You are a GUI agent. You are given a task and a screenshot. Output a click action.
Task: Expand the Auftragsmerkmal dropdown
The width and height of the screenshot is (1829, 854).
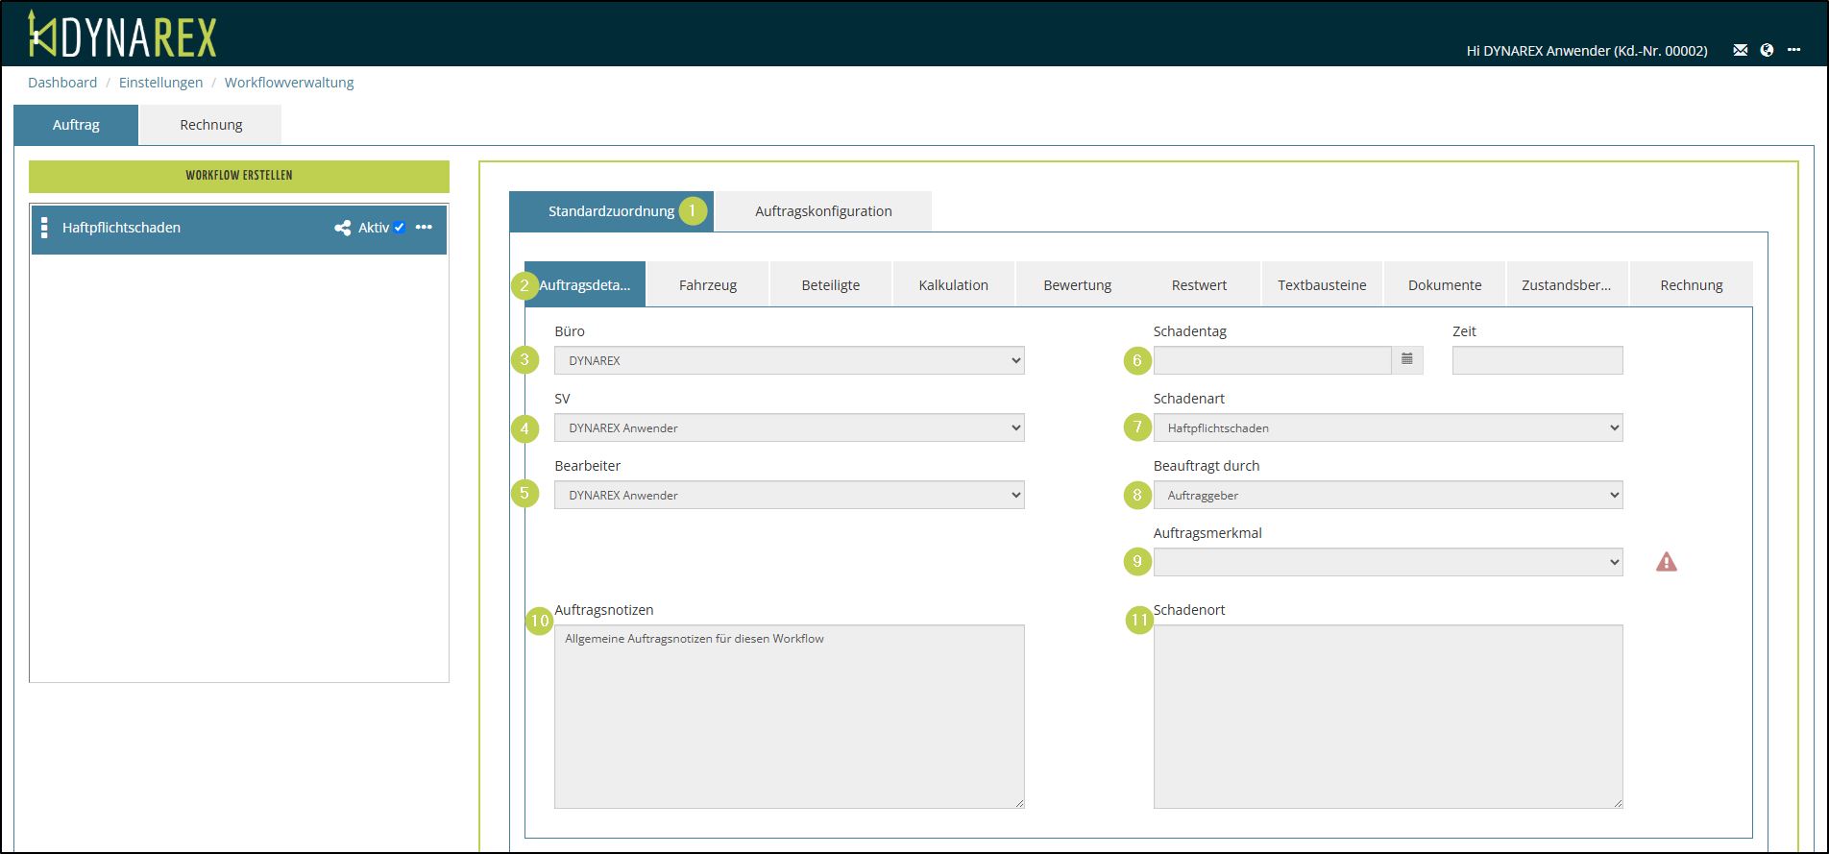pyautogui.click(x=1387, y=562)
